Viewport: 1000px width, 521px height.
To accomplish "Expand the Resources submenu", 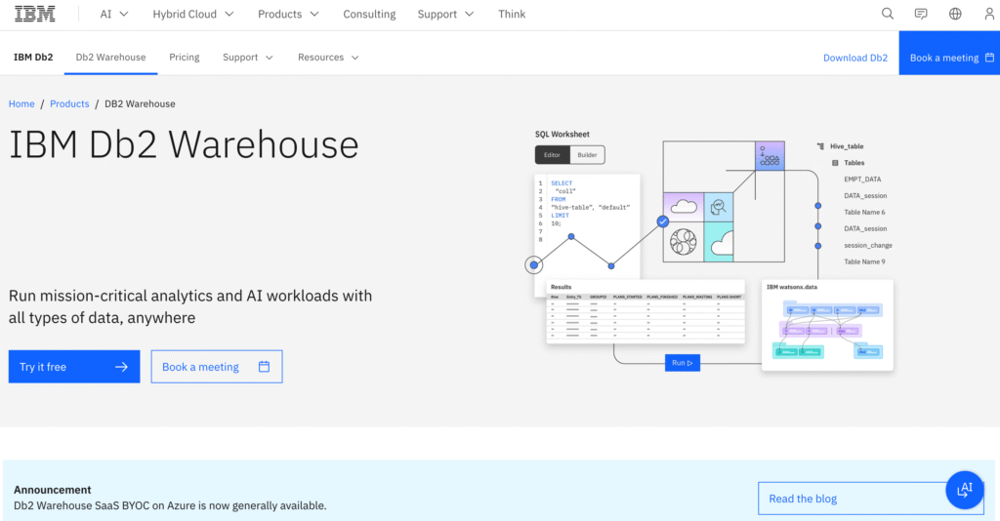I will coord(328,58).
